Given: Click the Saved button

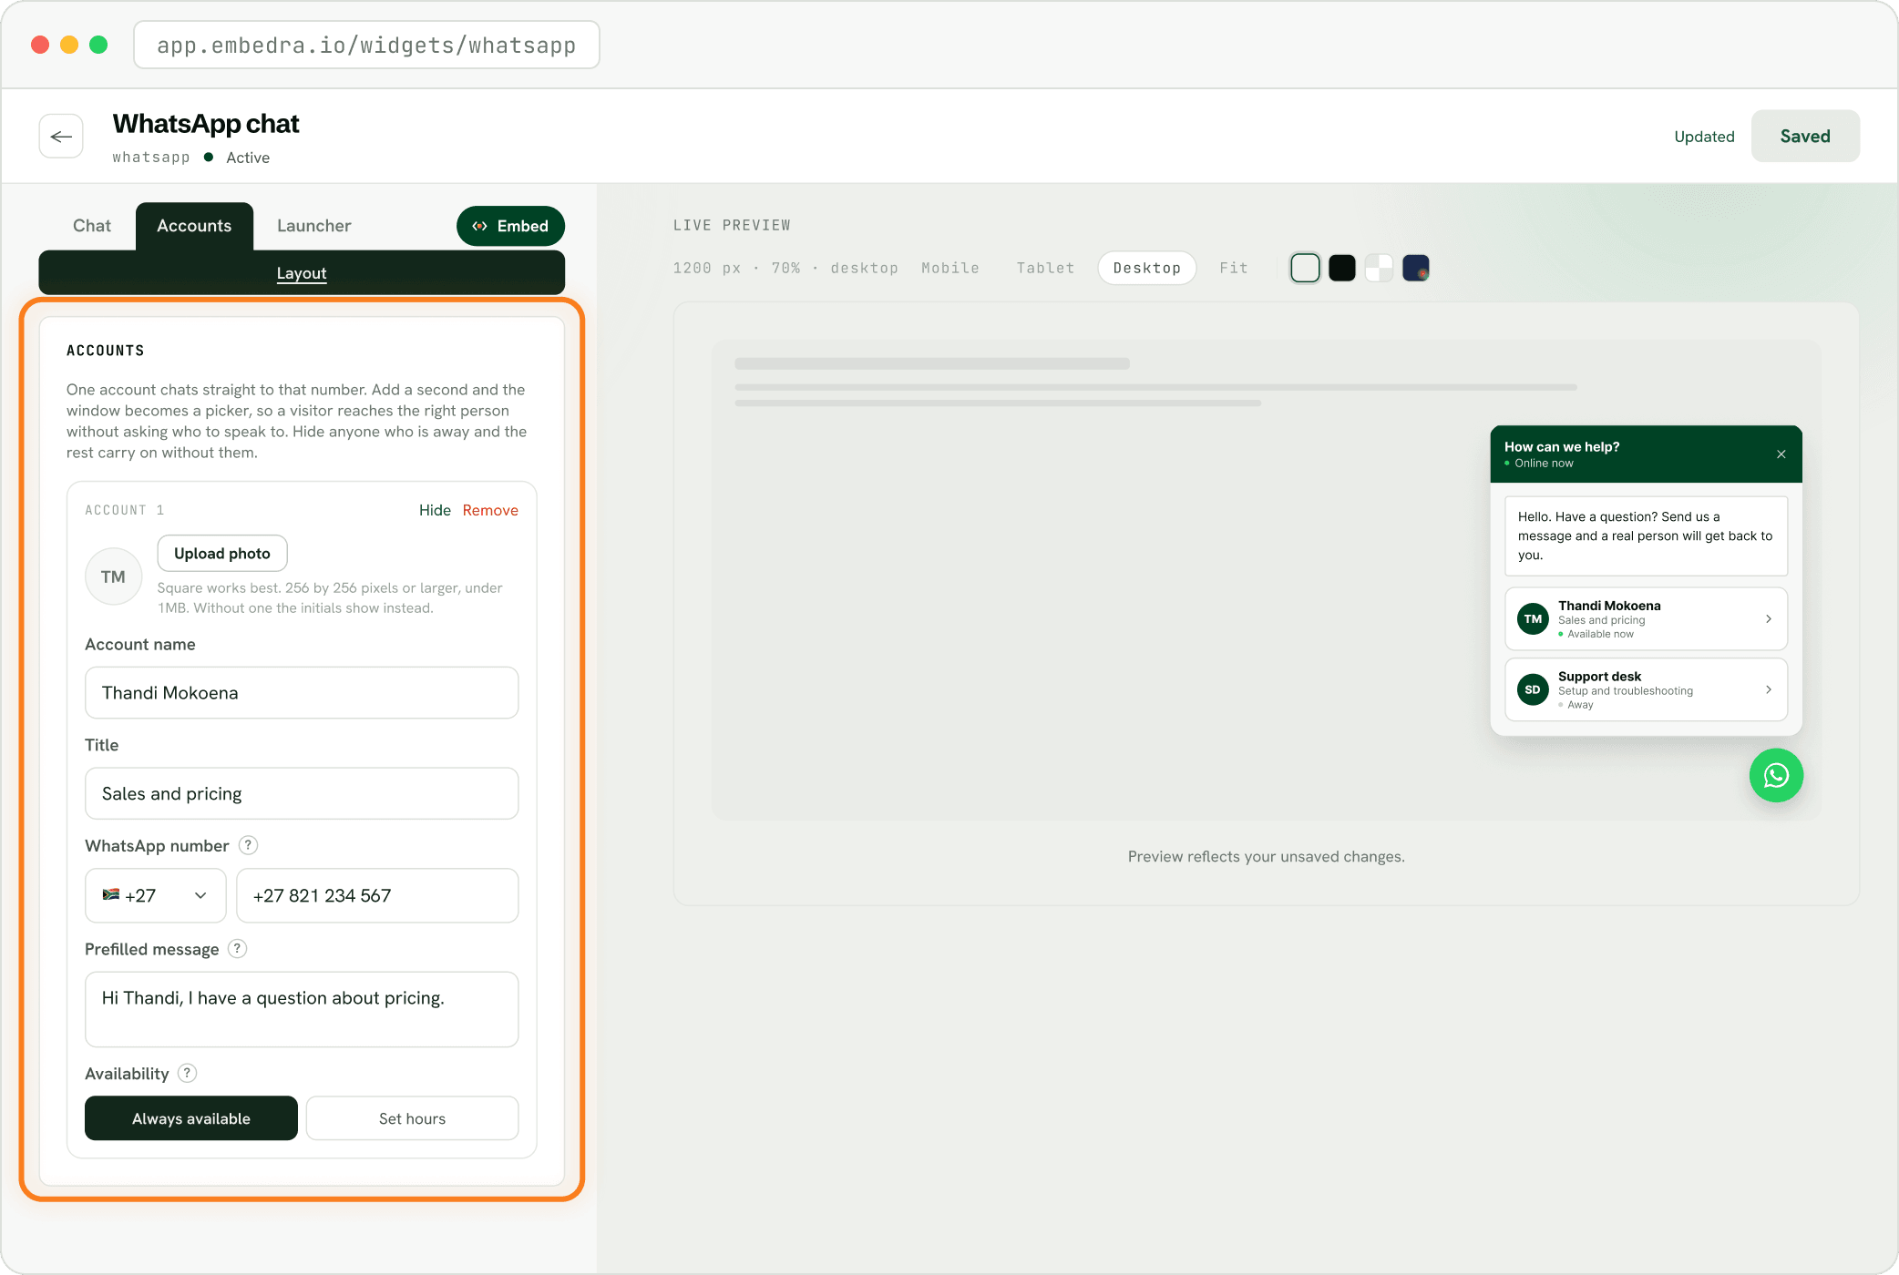Looking at the screenshot, I should coord(1805,136).
